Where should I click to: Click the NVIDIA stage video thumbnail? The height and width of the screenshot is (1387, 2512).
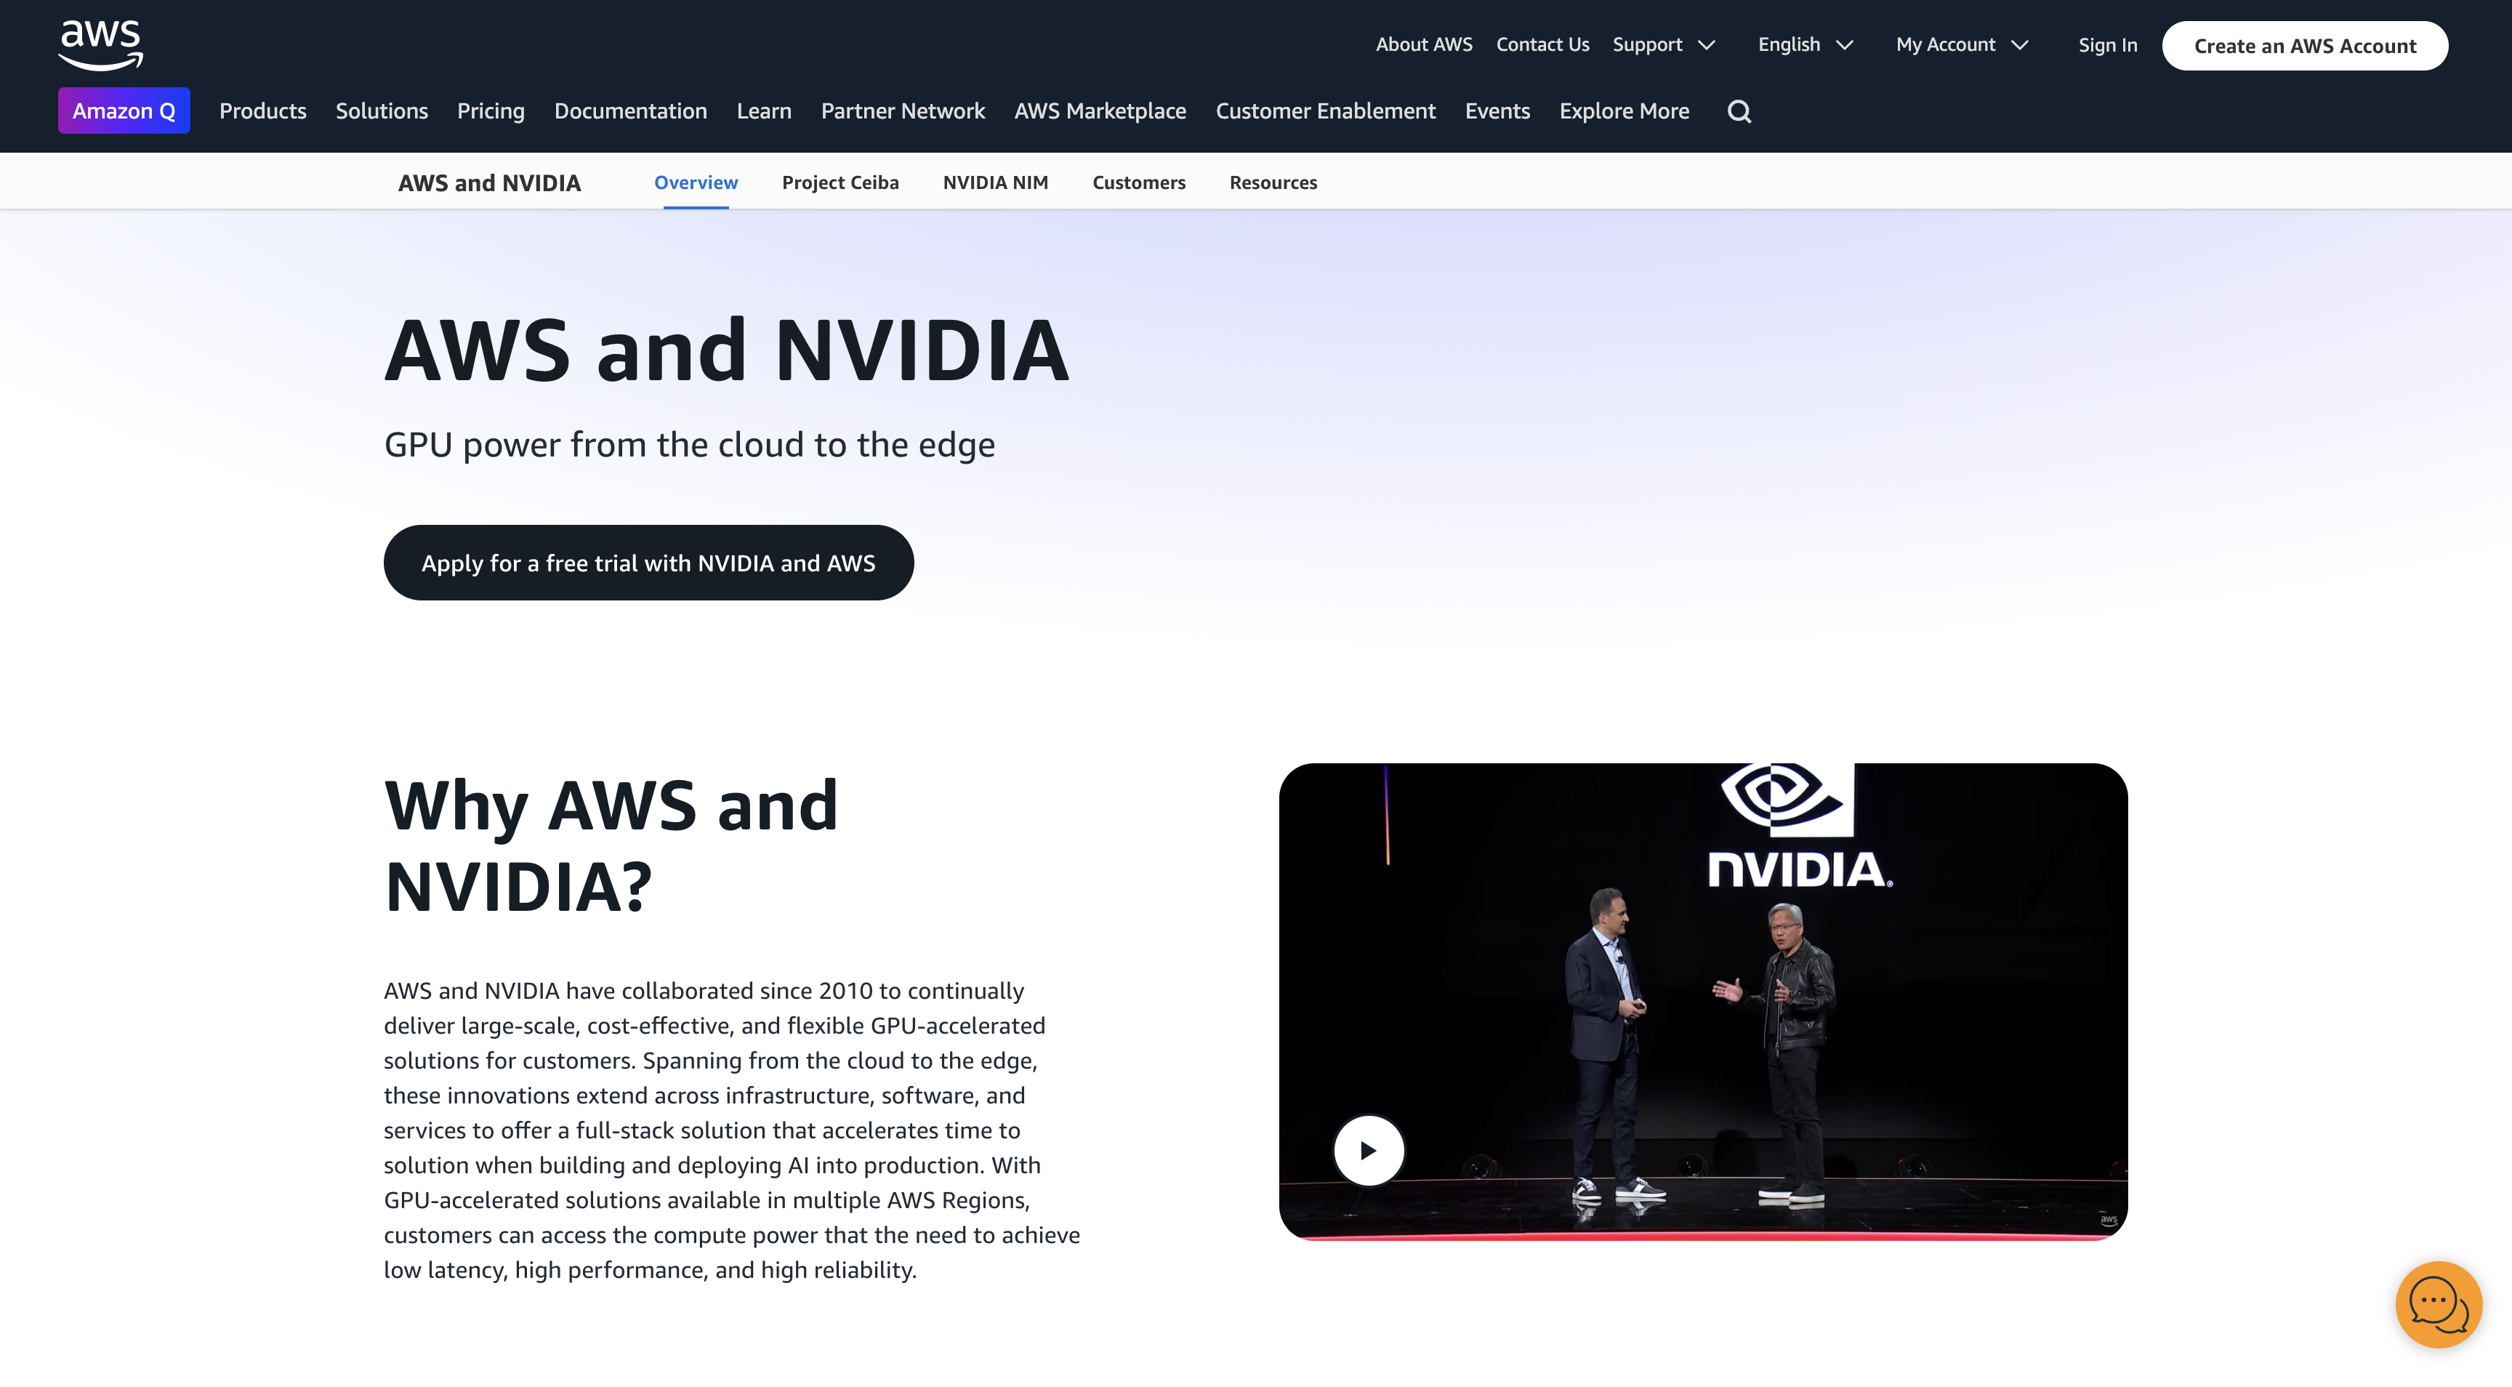[1702, 1001]
